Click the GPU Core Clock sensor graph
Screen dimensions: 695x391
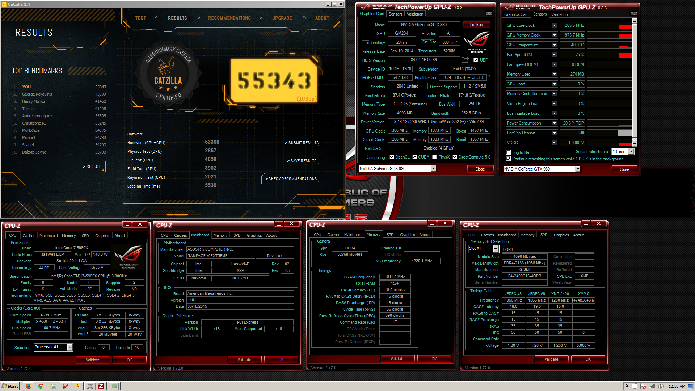pos(609,25)
